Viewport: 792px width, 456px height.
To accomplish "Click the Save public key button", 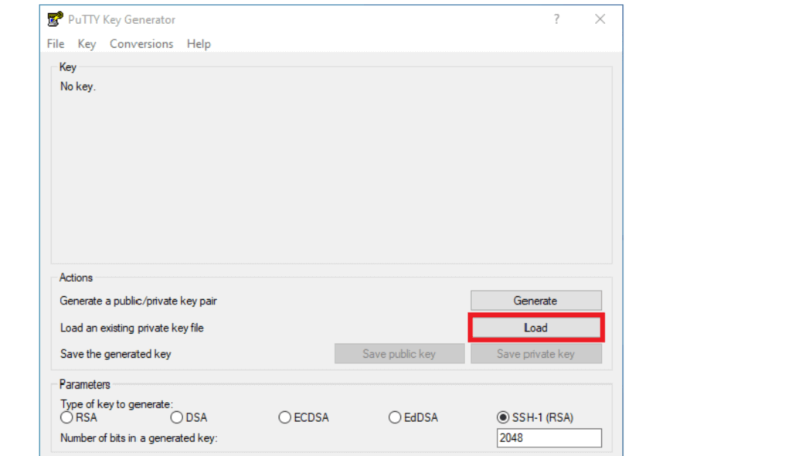I will click(x=399, y=354).
